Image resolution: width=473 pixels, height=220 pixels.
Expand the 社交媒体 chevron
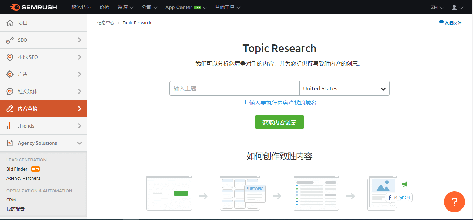80,91
